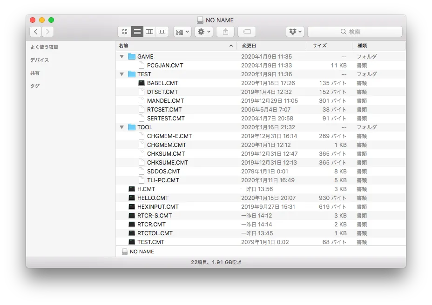Select the SDDOS.CMT file icon
This screenshot has height=305, width=432.
tap(142, 171)
